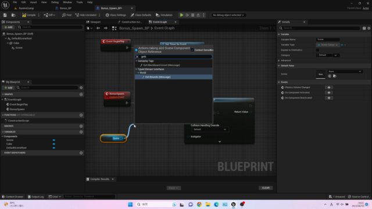Start Simulation mode
This screenshot has height=209, width=372.
164,15
